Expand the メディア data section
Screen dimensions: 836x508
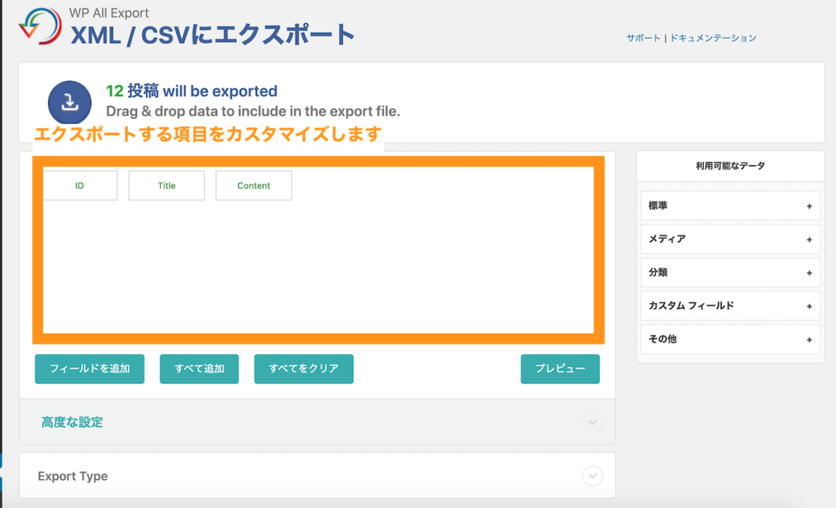729,239
